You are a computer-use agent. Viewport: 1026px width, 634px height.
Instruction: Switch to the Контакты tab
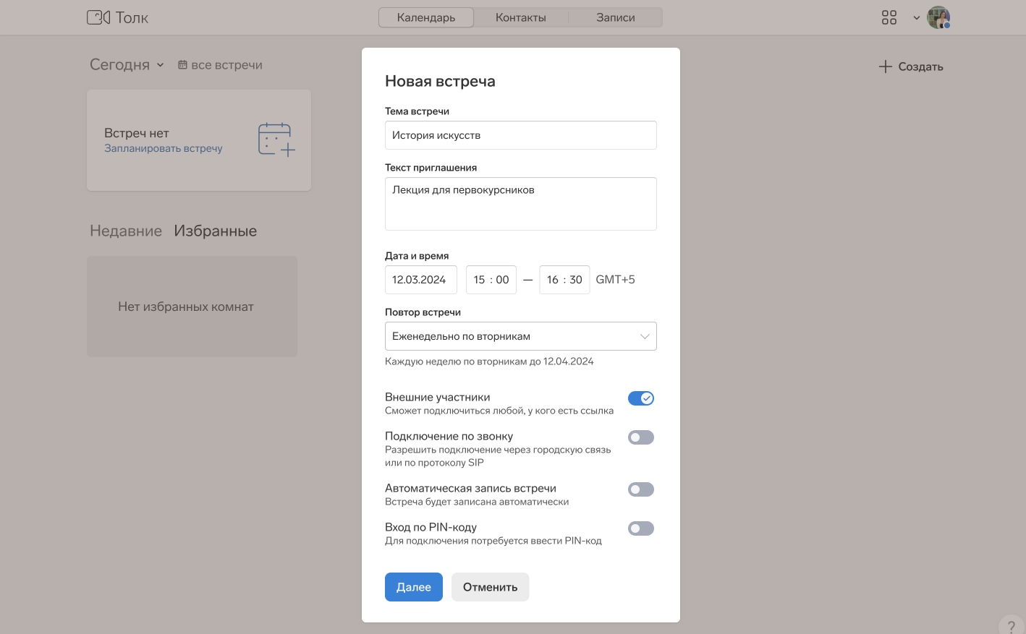520,17
